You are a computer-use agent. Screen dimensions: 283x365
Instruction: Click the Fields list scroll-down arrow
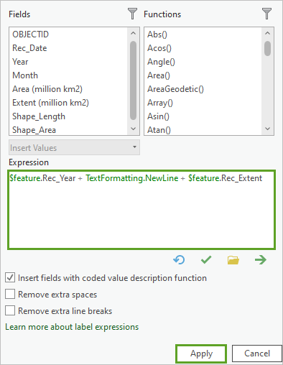(x=134, y=129)
